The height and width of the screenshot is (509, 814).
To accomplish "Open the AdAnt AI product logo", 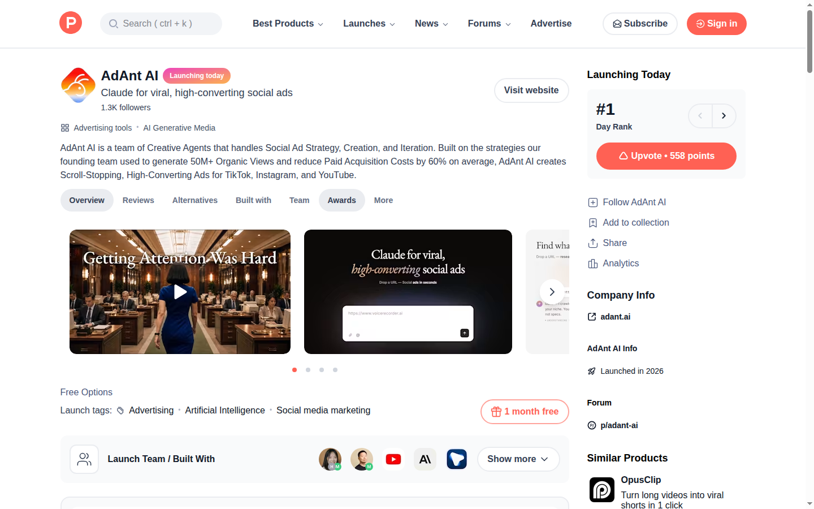I will pos(78,85).
